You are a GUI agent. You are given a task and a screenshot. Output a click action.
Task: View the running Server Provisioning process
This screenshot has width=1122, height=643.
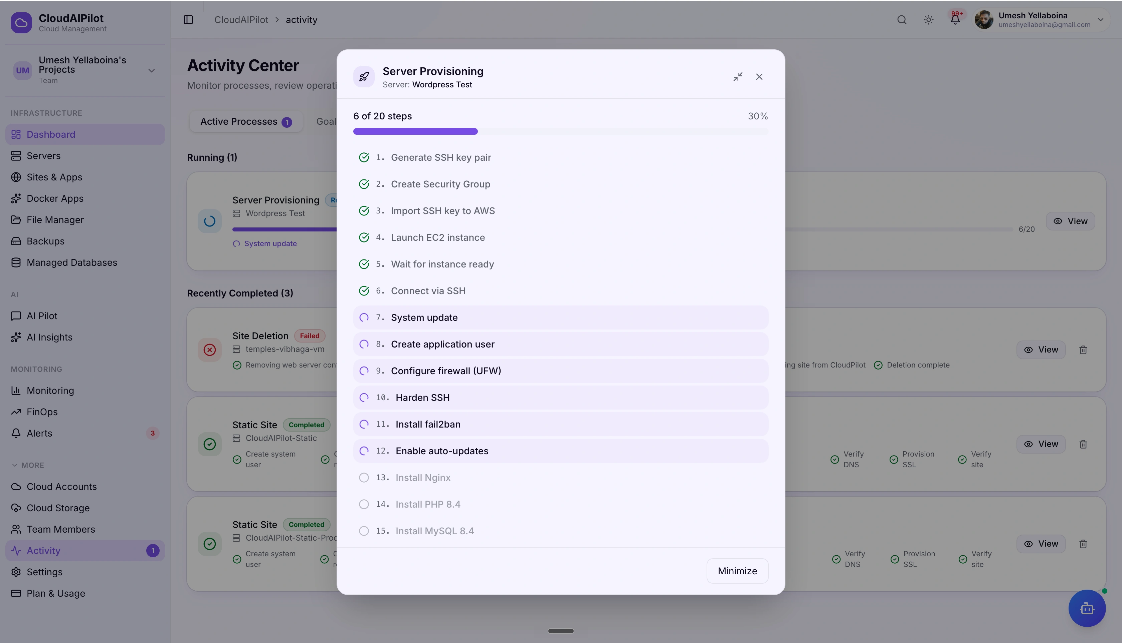tap(1070, 221)
